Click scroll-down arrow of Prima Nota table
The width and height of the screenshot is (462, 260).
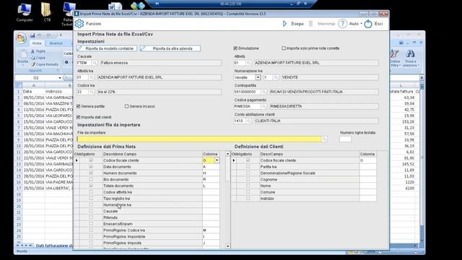228,246
